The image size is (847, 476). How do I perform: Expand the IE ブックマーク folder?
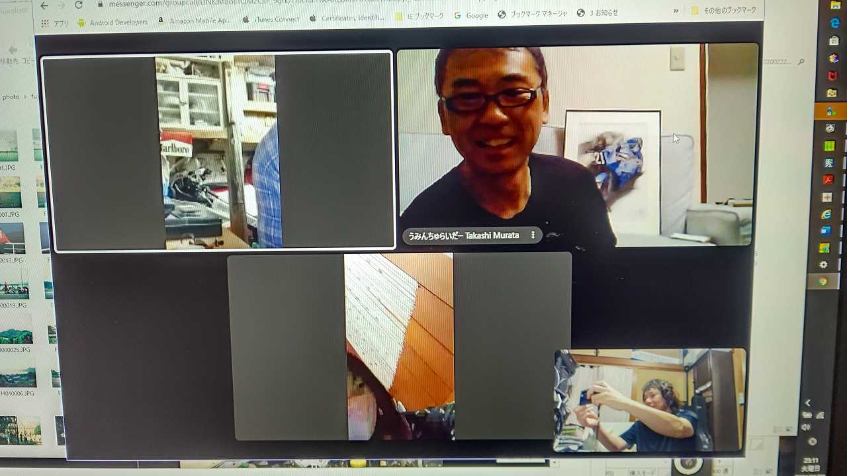coord(420,17)
